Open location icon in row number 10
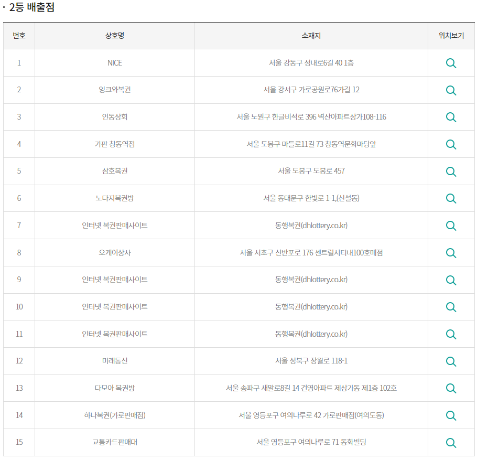This screenshot has width=477, height=460. point(451,307)
